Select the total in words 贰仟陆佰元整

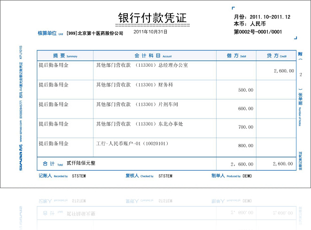tap(81, 163)
